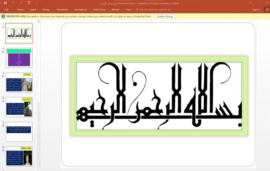
Task: Go to the Slide Show tab
Action: [x=99, y=10]
